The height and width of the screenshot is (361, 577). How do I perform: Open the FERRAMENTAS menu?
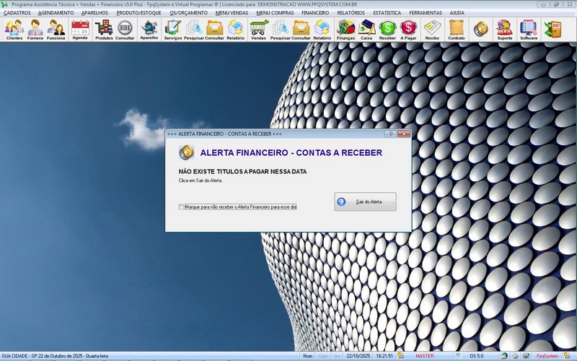(426, 12)
